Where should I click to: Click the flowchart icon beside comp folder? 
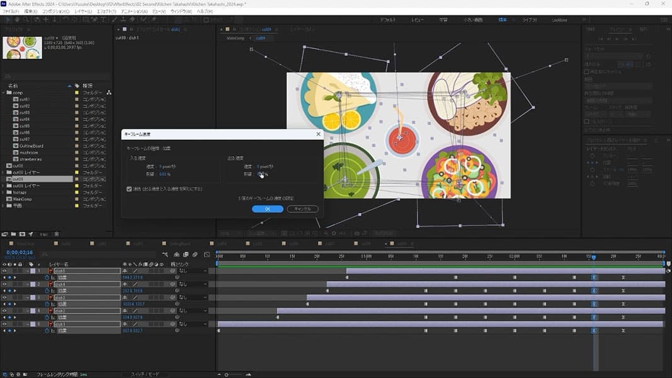click(x=109, y=93)
